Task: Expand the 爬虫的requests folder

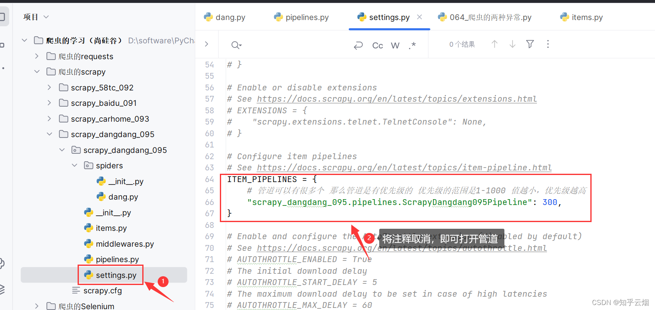Action: (x=37, y=56)
